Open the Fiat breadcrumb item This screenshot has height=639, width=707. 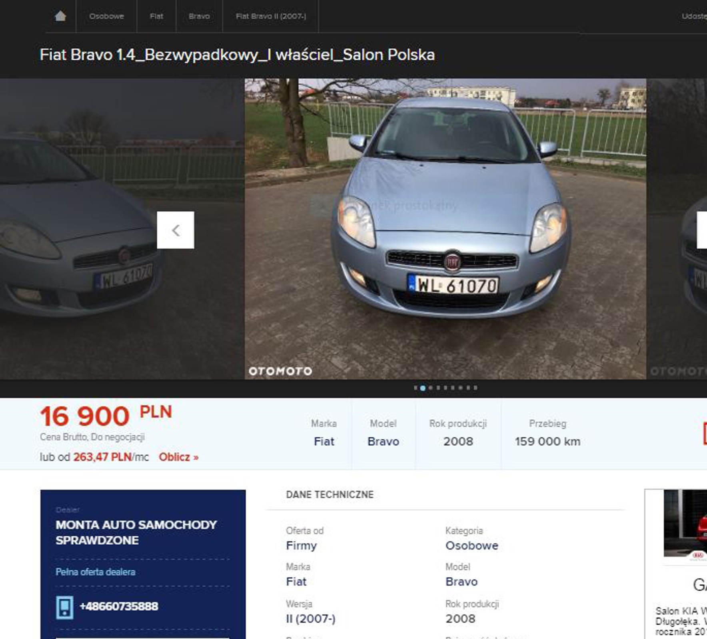click(156, 16)
